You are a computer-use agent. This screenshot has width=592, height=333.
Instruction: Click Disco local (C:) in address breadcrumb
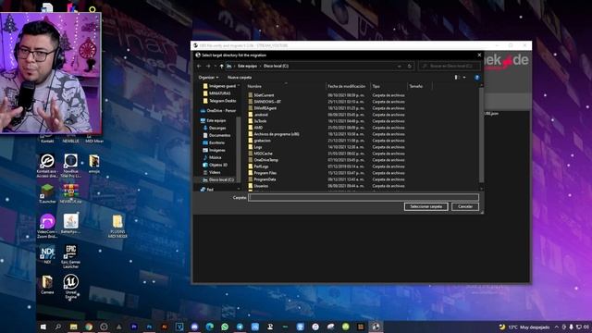(x=276, y=66)
